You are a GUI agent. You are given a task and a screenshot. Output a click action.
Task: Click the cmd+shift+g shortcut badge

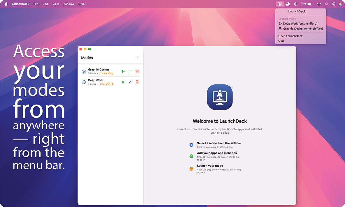click(106, 73)
